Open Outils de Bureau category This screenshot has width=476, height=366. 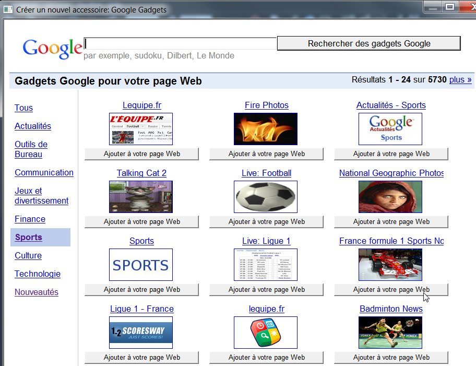31,149
